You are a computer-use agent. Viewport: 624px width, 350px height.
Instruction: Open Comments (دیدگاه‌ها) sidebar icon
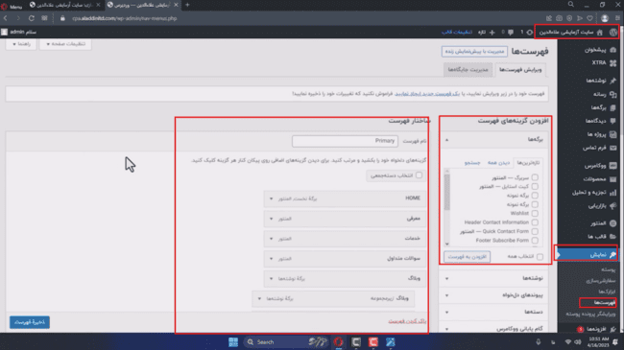612,121
